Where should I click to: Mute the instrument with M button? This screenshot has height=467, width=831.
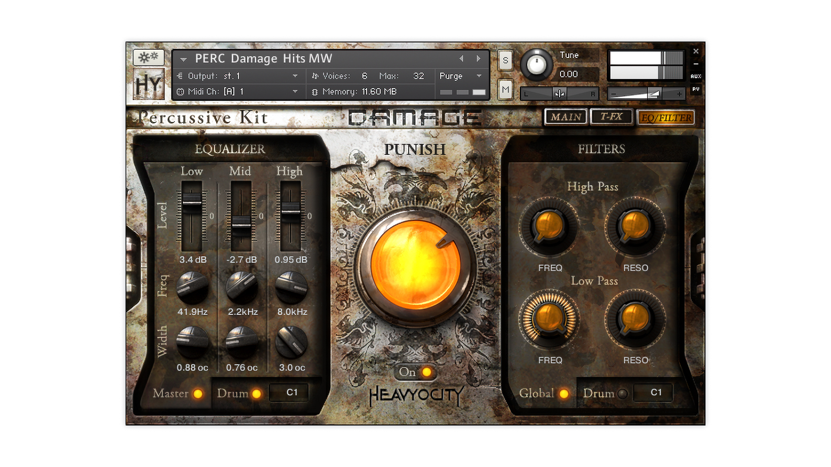[505, 90]
